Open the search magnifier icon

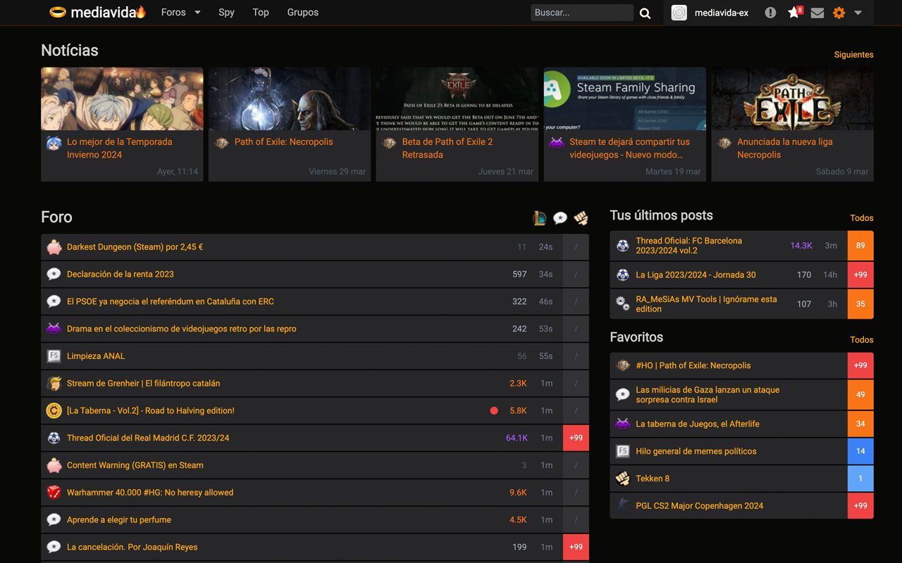coord(645,13)
